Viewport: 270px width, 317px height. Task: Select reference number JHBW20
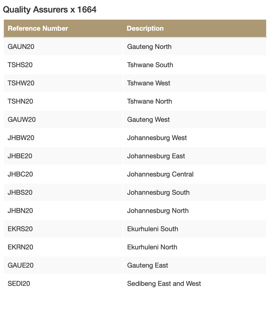tap(21, 138)
